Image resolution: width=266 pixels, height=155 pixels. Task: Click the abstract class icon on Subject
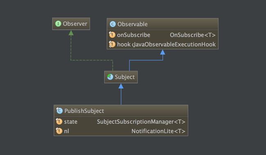coord(110,77)
